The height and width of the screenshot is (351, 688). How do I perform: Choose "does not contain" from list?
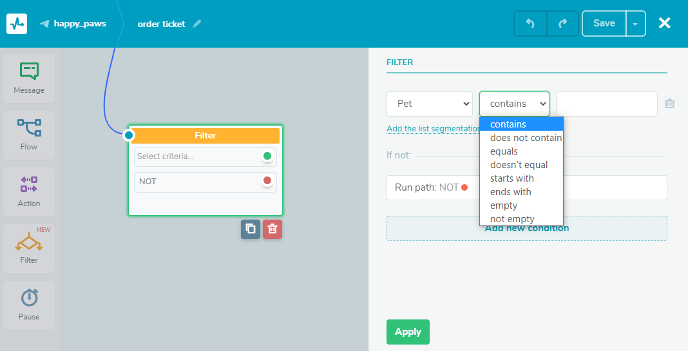tap(526, 138)
